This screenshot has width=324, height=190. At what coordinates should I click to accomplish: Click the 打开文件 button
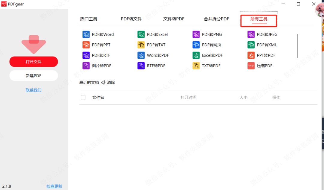tap(33, 62)
